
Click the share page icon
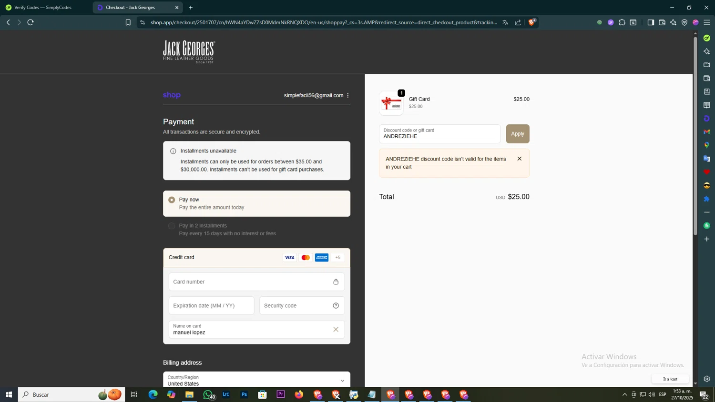click(x=518, y=22)
